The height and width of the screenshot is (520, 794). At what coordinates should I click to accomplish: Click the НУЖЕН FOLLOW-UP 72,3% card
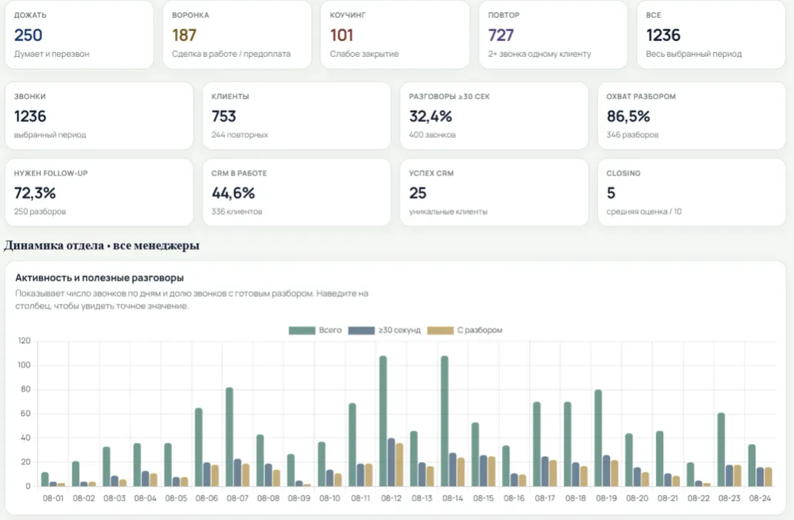tap(99, 192)
